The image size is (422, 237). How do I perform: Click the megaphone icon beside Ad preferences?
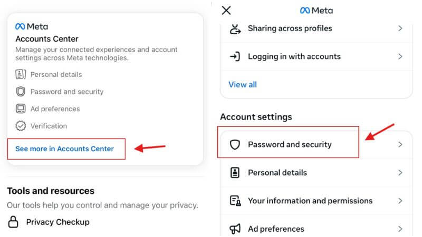pos(235,229)
